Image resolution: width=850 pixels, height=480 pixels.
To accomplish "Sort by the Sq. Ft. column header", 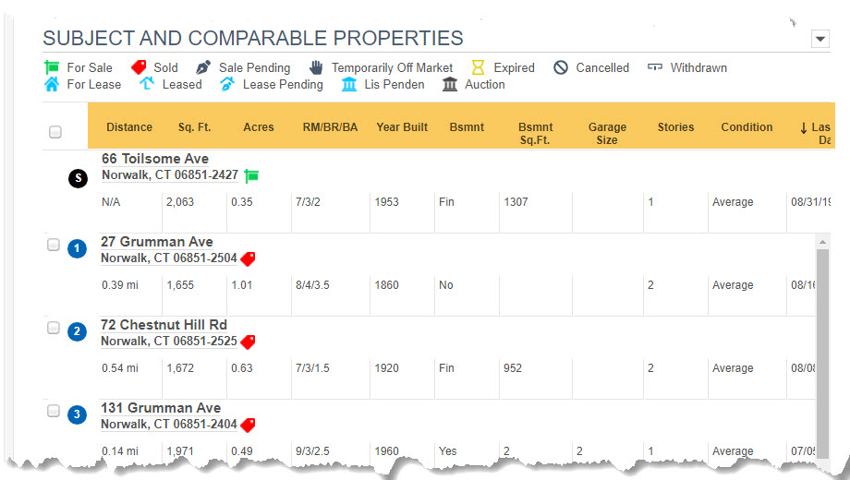I will (x=194, y=127).
